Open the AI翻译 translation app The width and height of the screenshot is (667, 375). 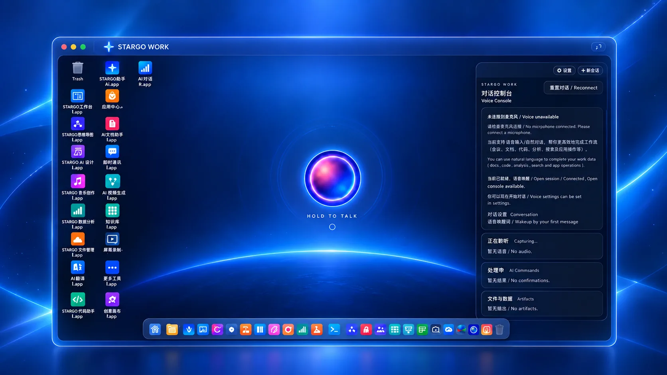pos(78,267)
